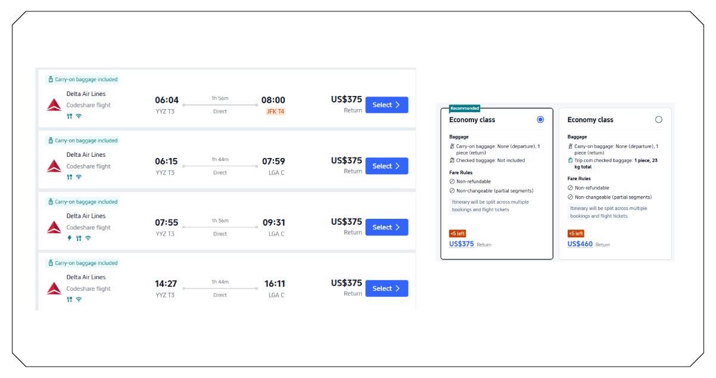Viewport: 716px width, 378px height.
Task: Select the 06:15 flight to LGA
Action: point(386,166)
